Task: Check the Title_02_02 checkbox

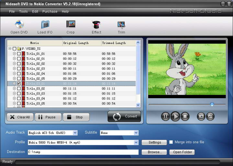Action: click(x=19, y=64)
